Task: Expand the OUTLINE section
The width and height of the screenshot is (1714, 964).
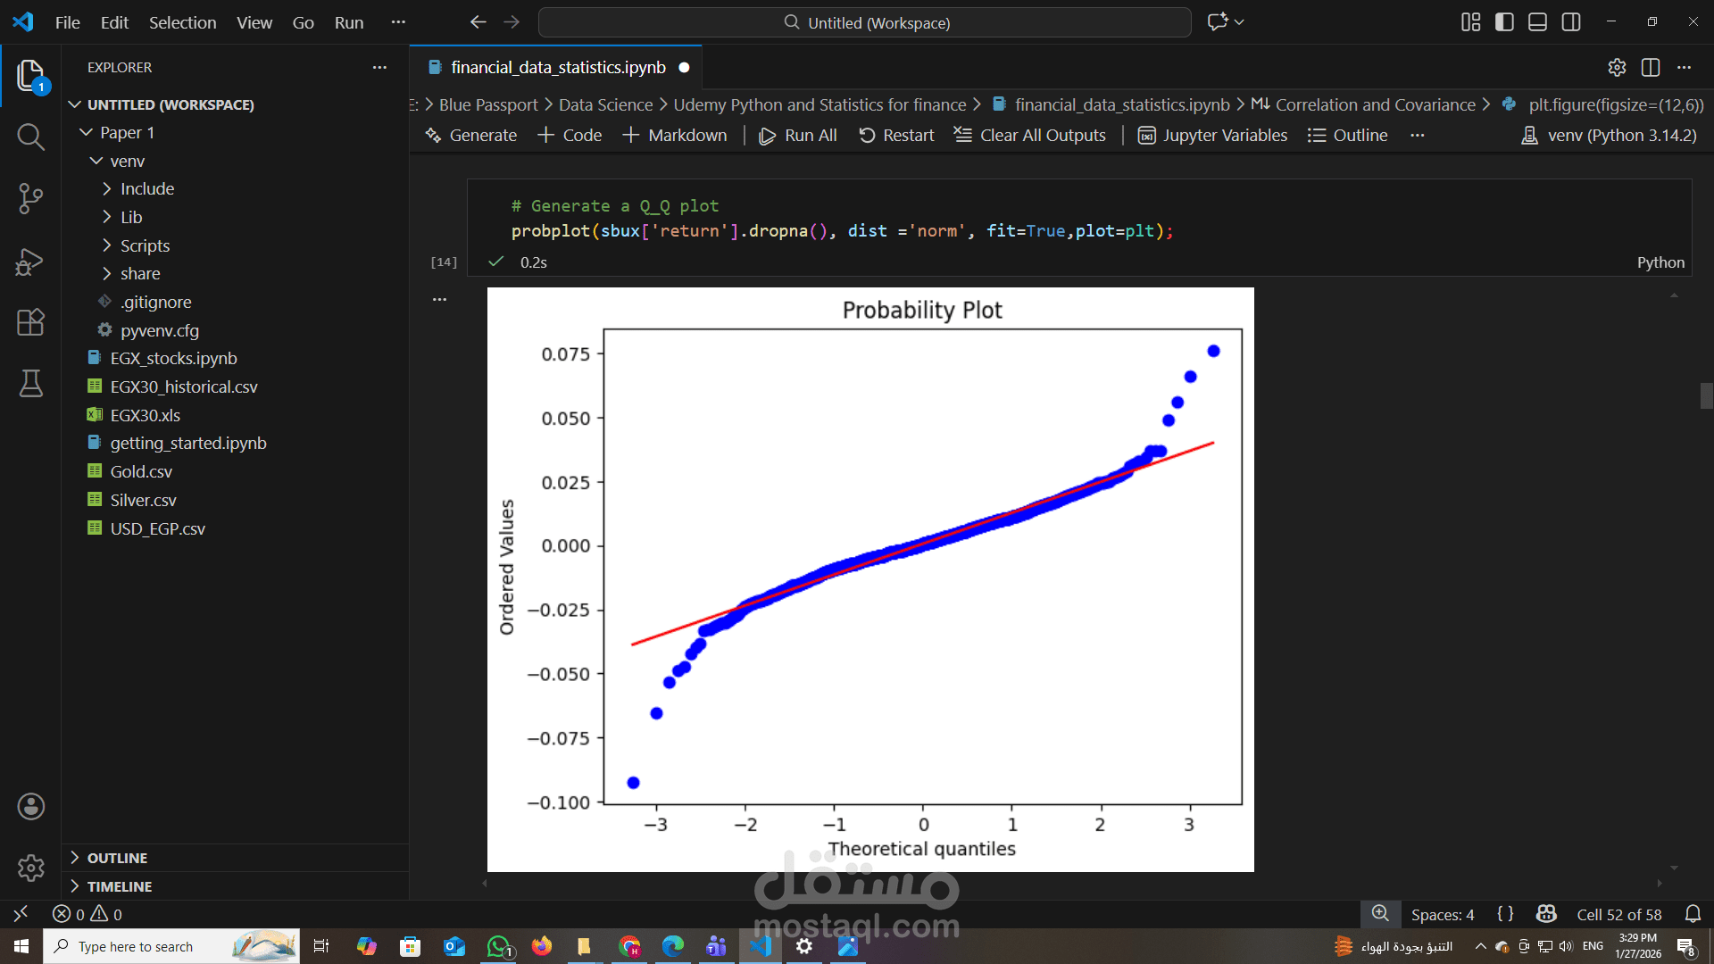Action: click(x=117, y=858)
